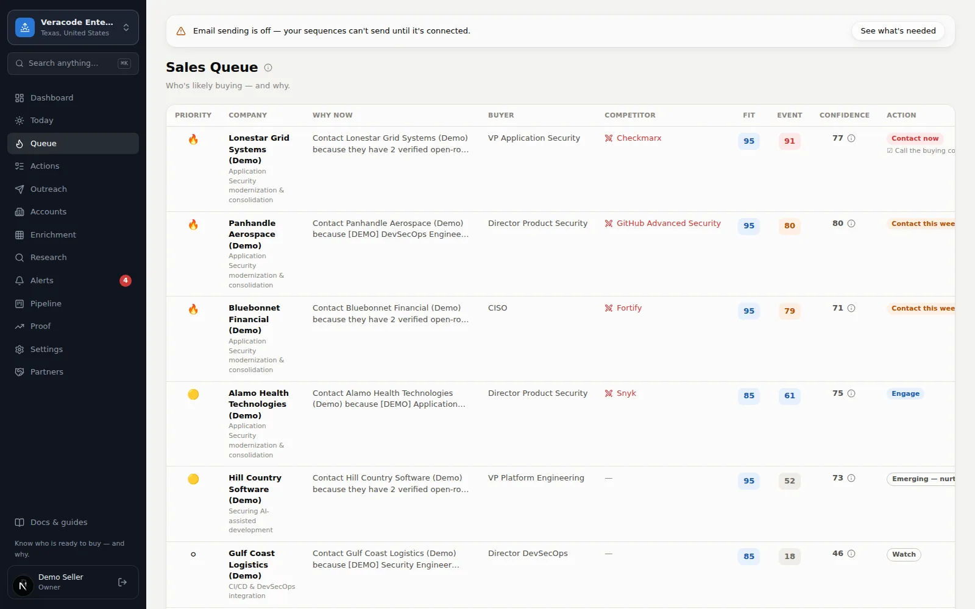975x609 pixels.
Task: Click the Contact now action badge
Action: tap(915, 138)
